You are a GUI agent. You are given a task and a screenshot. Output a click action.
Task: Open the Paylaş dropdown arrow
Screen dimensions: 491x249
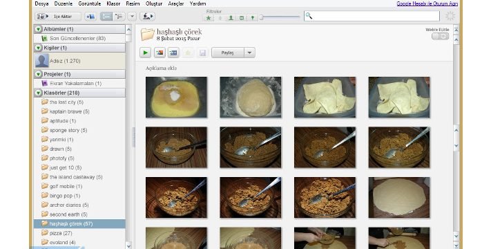click(x=249, y=53)
